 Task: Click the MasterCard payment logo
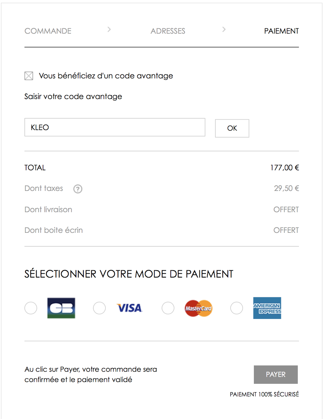pyautogui.click(x=198, y=308)
